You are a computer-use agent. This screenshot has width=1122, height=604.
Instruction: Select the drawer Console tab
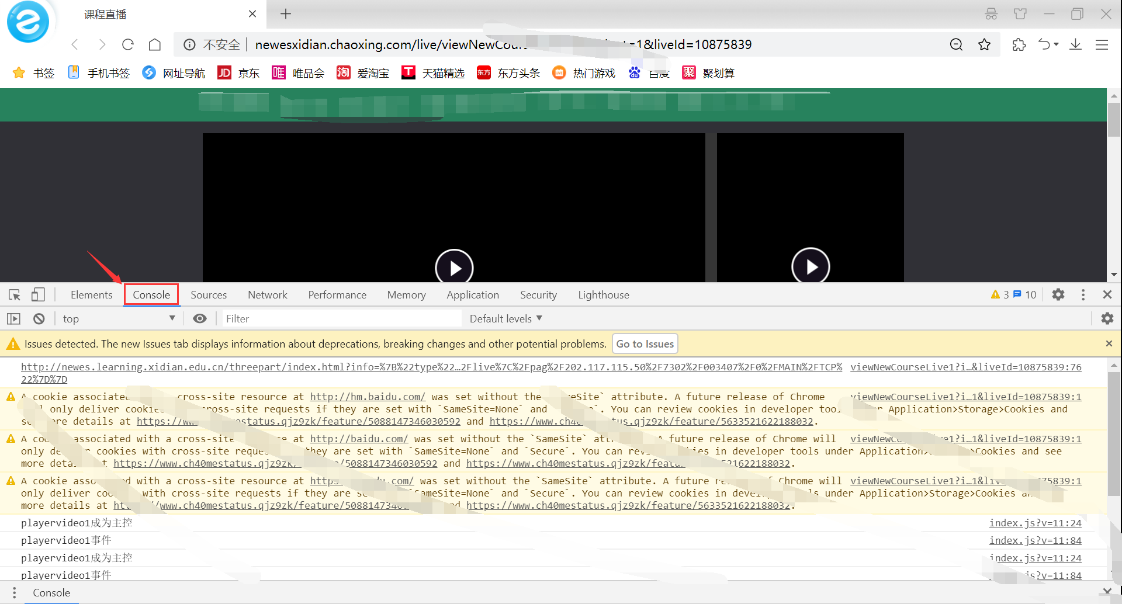[51, 593]
